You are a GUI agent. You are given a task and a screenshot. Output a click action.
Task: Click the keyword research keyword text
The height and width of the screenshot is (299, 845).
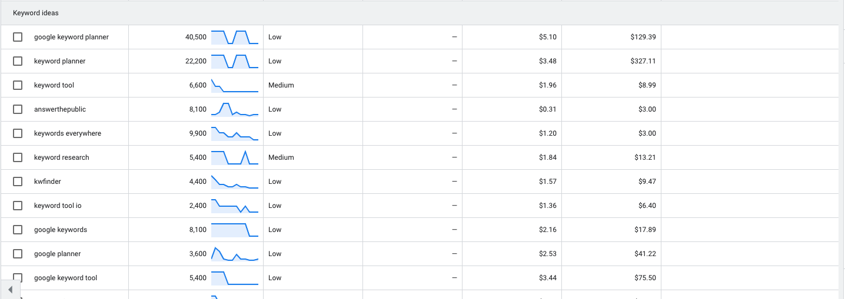tap(62, 157)
